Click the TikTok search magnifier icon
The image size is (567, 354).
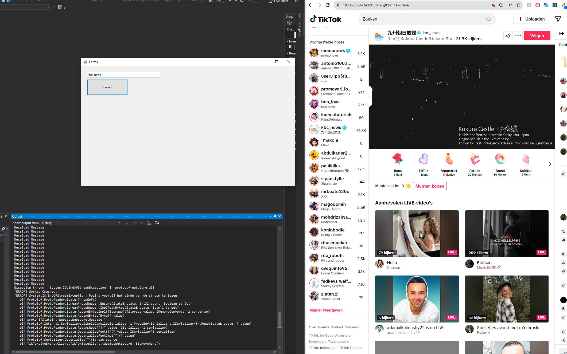489,19
